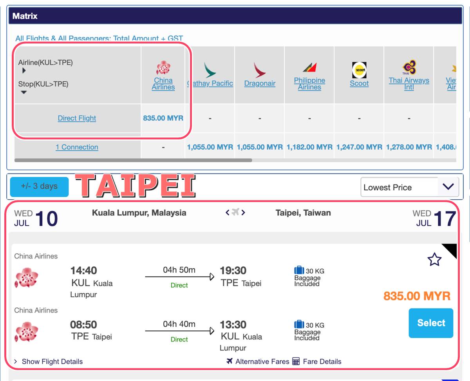Click the 1,278.00 MYR Thai Airways price
The image size is (470, 381).
pos(409,147)
